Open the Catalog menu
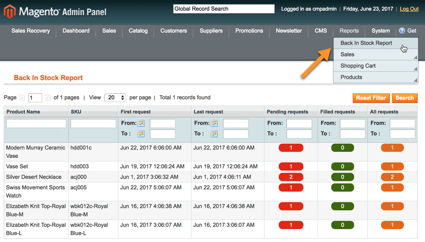Screen dimensions: 425x242 click(138, 31)
